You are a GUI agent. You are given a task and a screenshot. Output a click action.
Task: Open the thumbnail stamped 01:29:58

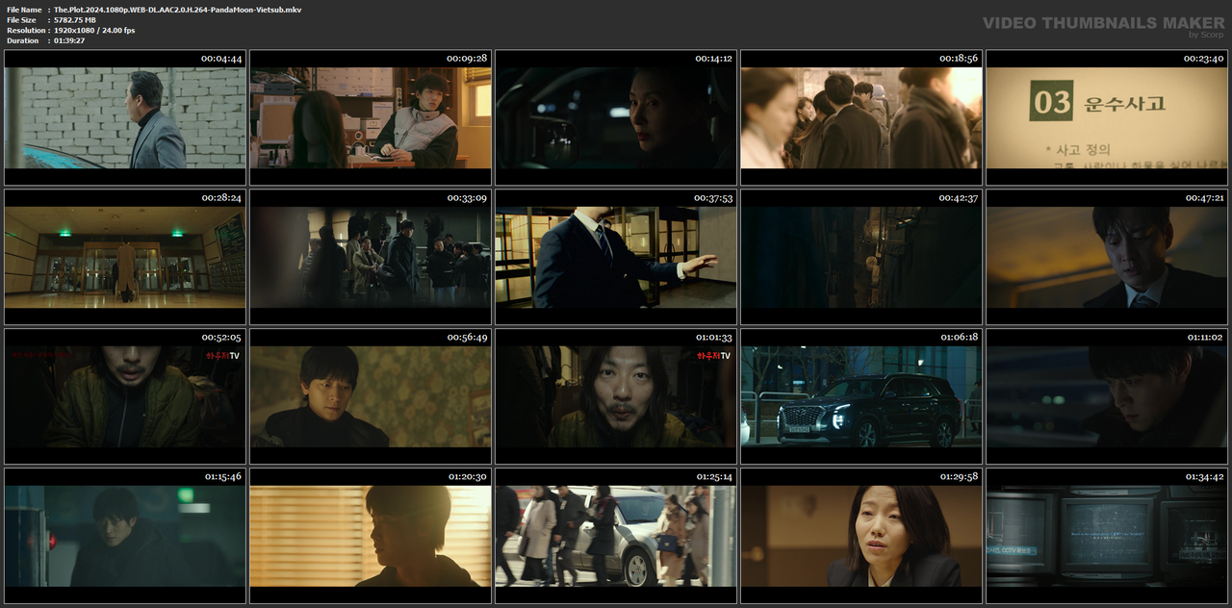click(x=861, y=536)
